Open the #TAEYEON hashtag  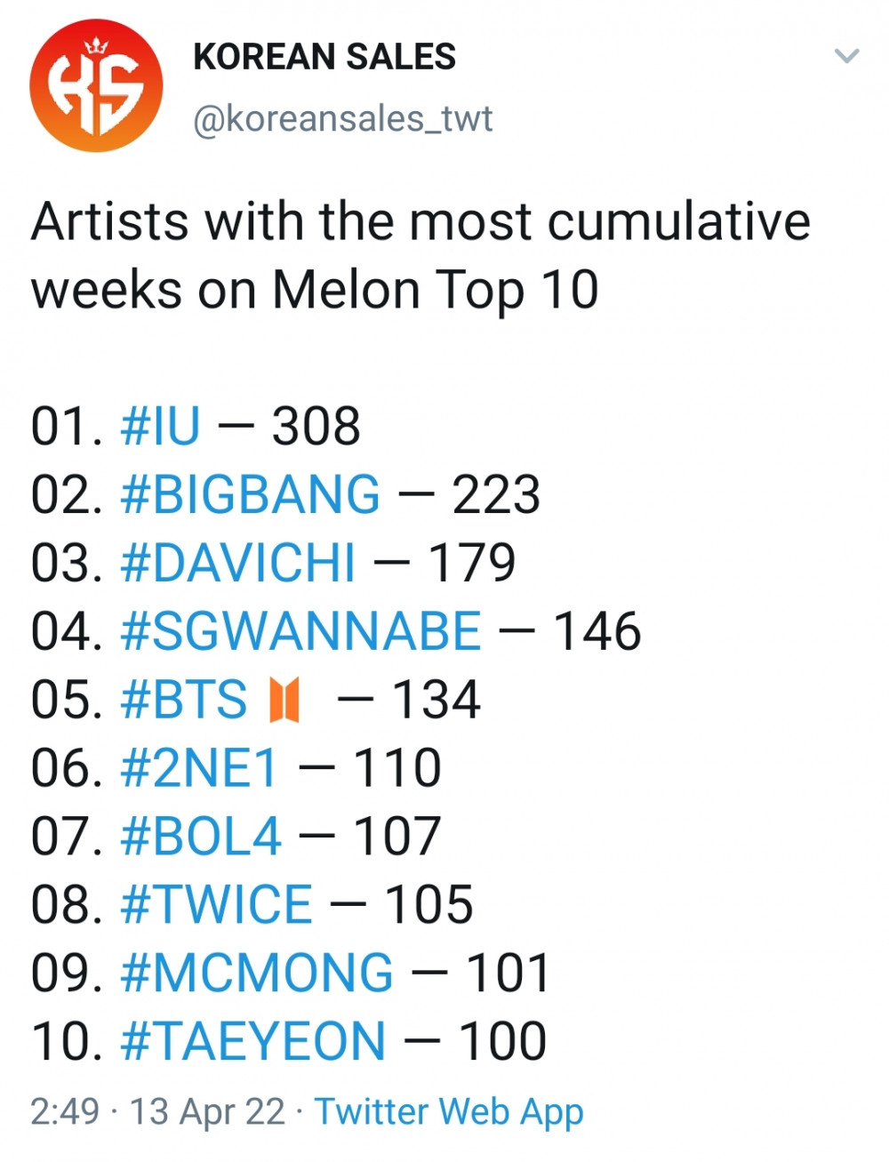(x=253, y=1042)
